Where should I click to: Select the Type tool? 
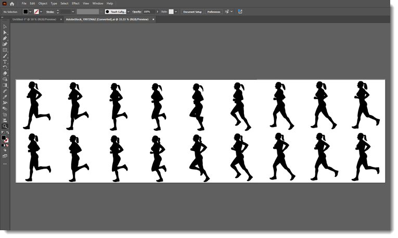click(5, 62)
